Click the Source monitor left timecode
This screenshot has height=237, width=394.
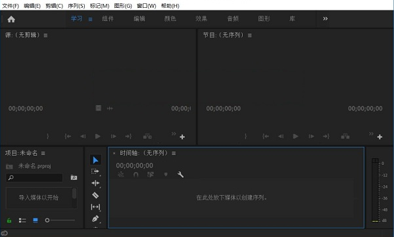(26, 108)
